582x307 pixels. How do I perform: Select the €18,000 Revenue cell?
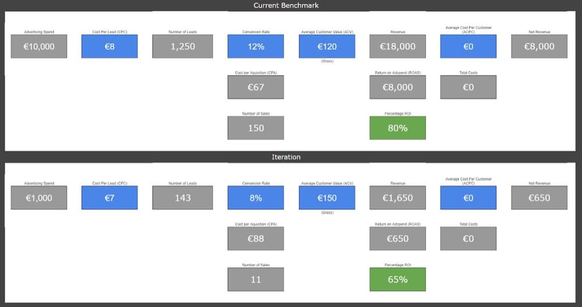point(398,47)
